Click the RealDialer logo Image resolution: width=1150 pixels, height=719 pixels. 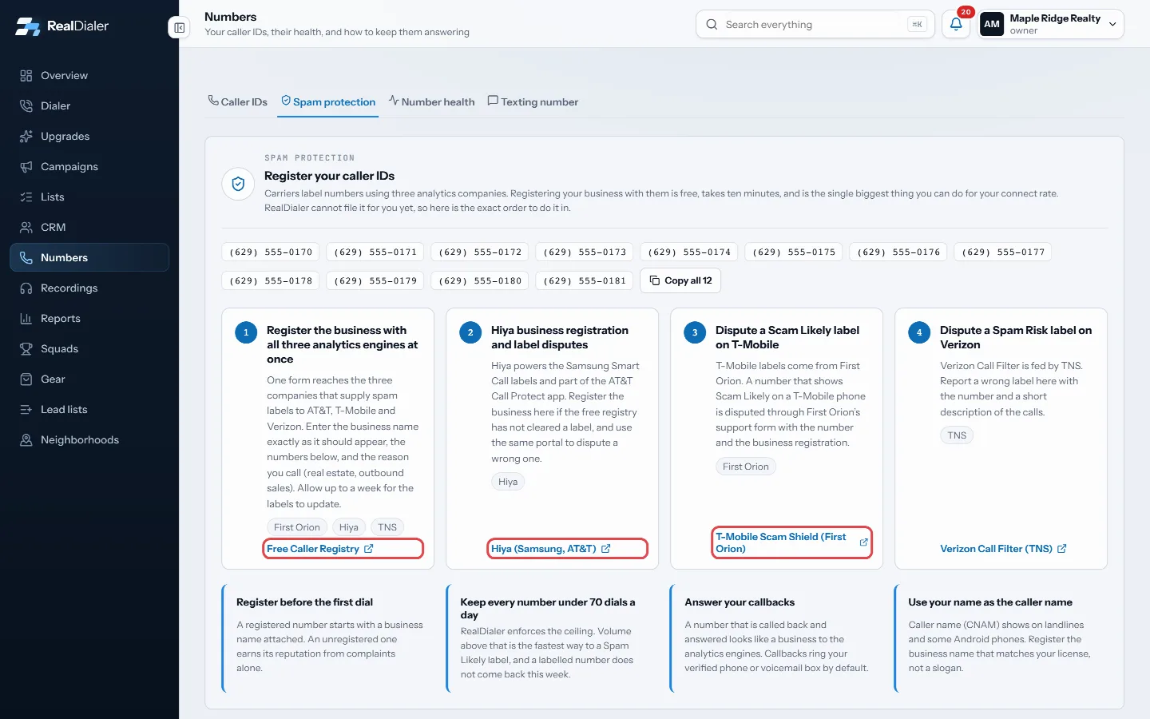pyautogui.click(x=62, y=26)
